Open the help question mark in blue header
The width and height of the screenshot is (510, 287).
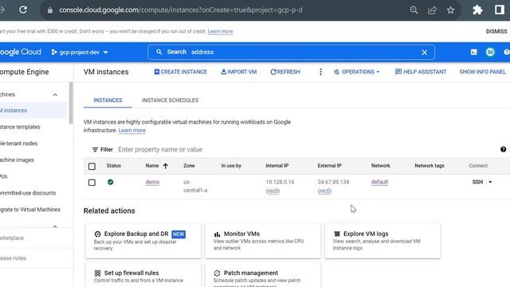tap(507, 52)
